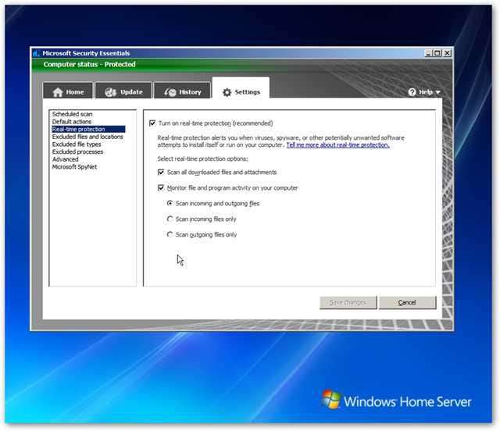Screen dimensions: 500x431
Task: Click the Microsoft Security Essentials title bar icon
Action: (36, 53)
